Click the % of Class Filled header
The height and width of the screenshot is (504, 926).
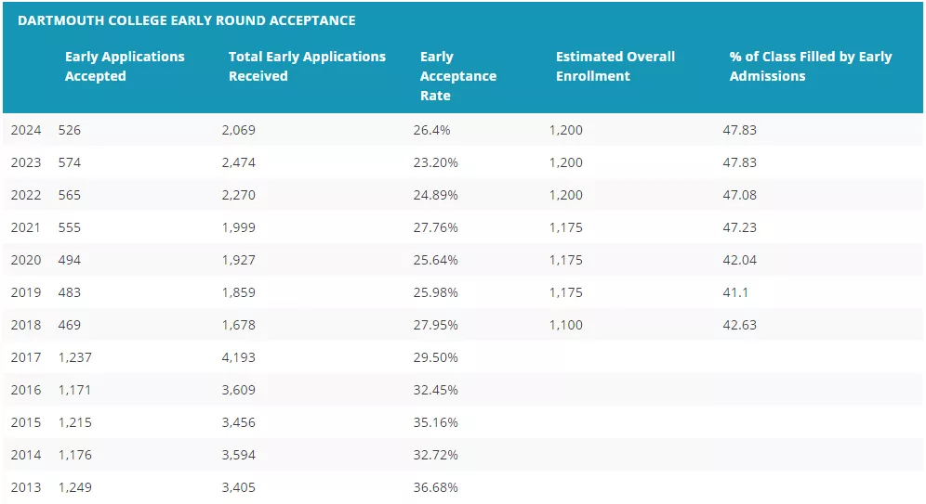[810, 66]
